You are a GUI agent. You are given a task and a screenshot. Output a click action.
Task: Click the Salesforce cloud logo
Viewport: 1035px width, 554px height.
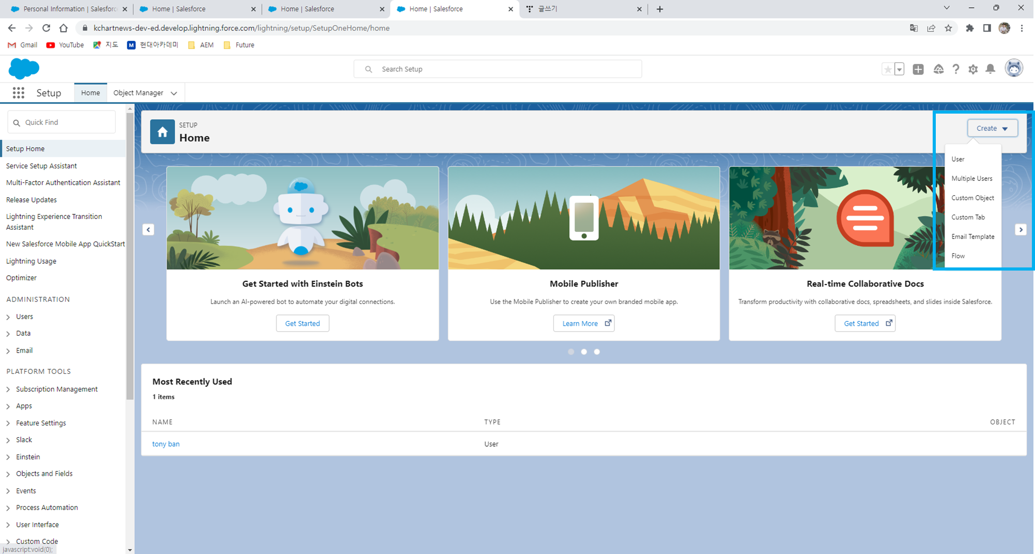(24, 69)
